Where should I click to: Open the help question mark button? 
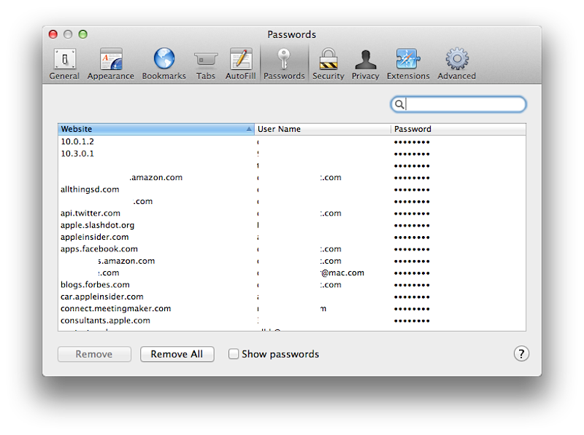[x=521, y=353]
